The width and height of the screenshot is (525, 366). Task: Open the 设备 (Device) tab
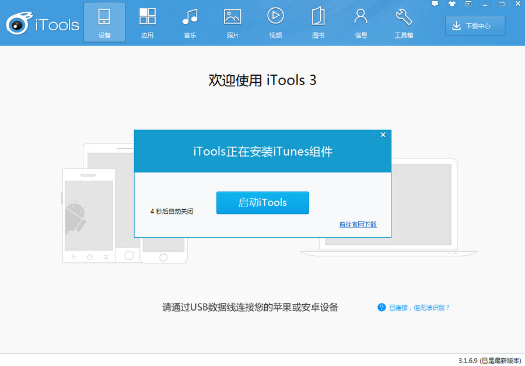click(104, 23)
